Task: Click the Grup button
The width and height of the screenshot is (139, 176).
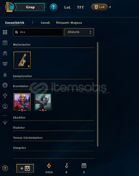Action: pyautogui.click(x=30, y=7)
